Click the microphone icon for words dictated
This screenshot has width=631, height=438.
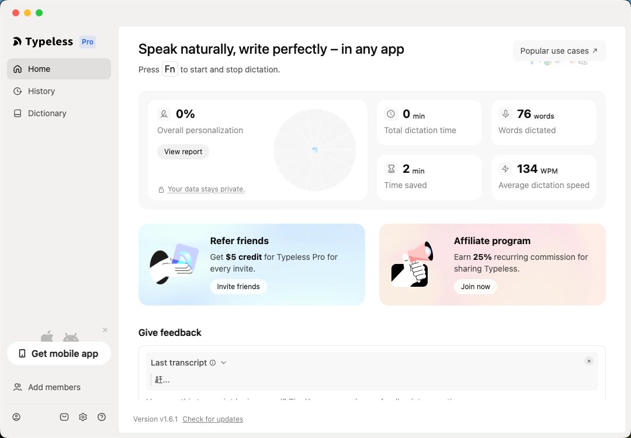point(505,114)
